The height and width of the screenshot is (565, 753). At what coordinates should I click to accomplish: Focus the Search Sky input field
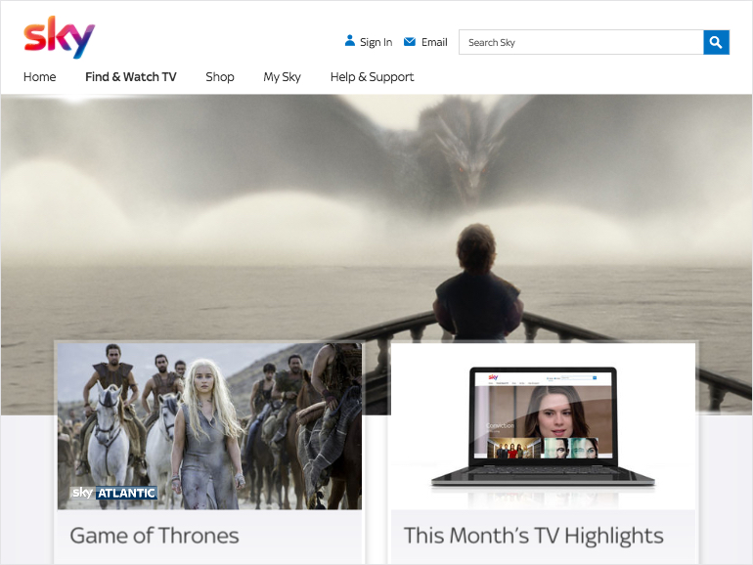coord(581,42)
